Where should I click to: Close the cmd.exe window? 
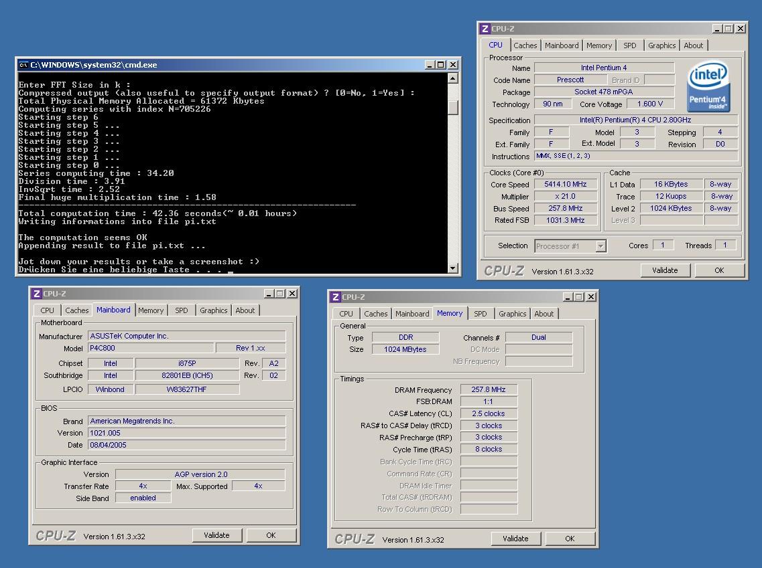coord(452,65)
